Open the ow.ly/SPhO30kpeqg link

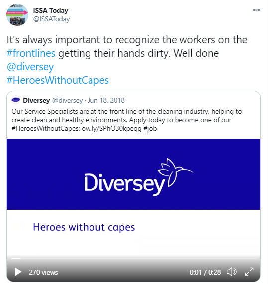(111, 129)
